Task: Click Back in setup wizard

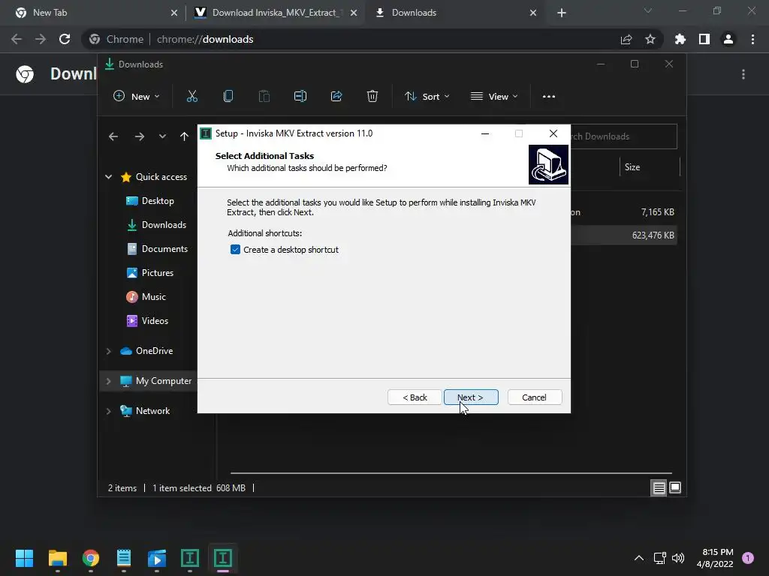Action: click(x=415, y=397)
